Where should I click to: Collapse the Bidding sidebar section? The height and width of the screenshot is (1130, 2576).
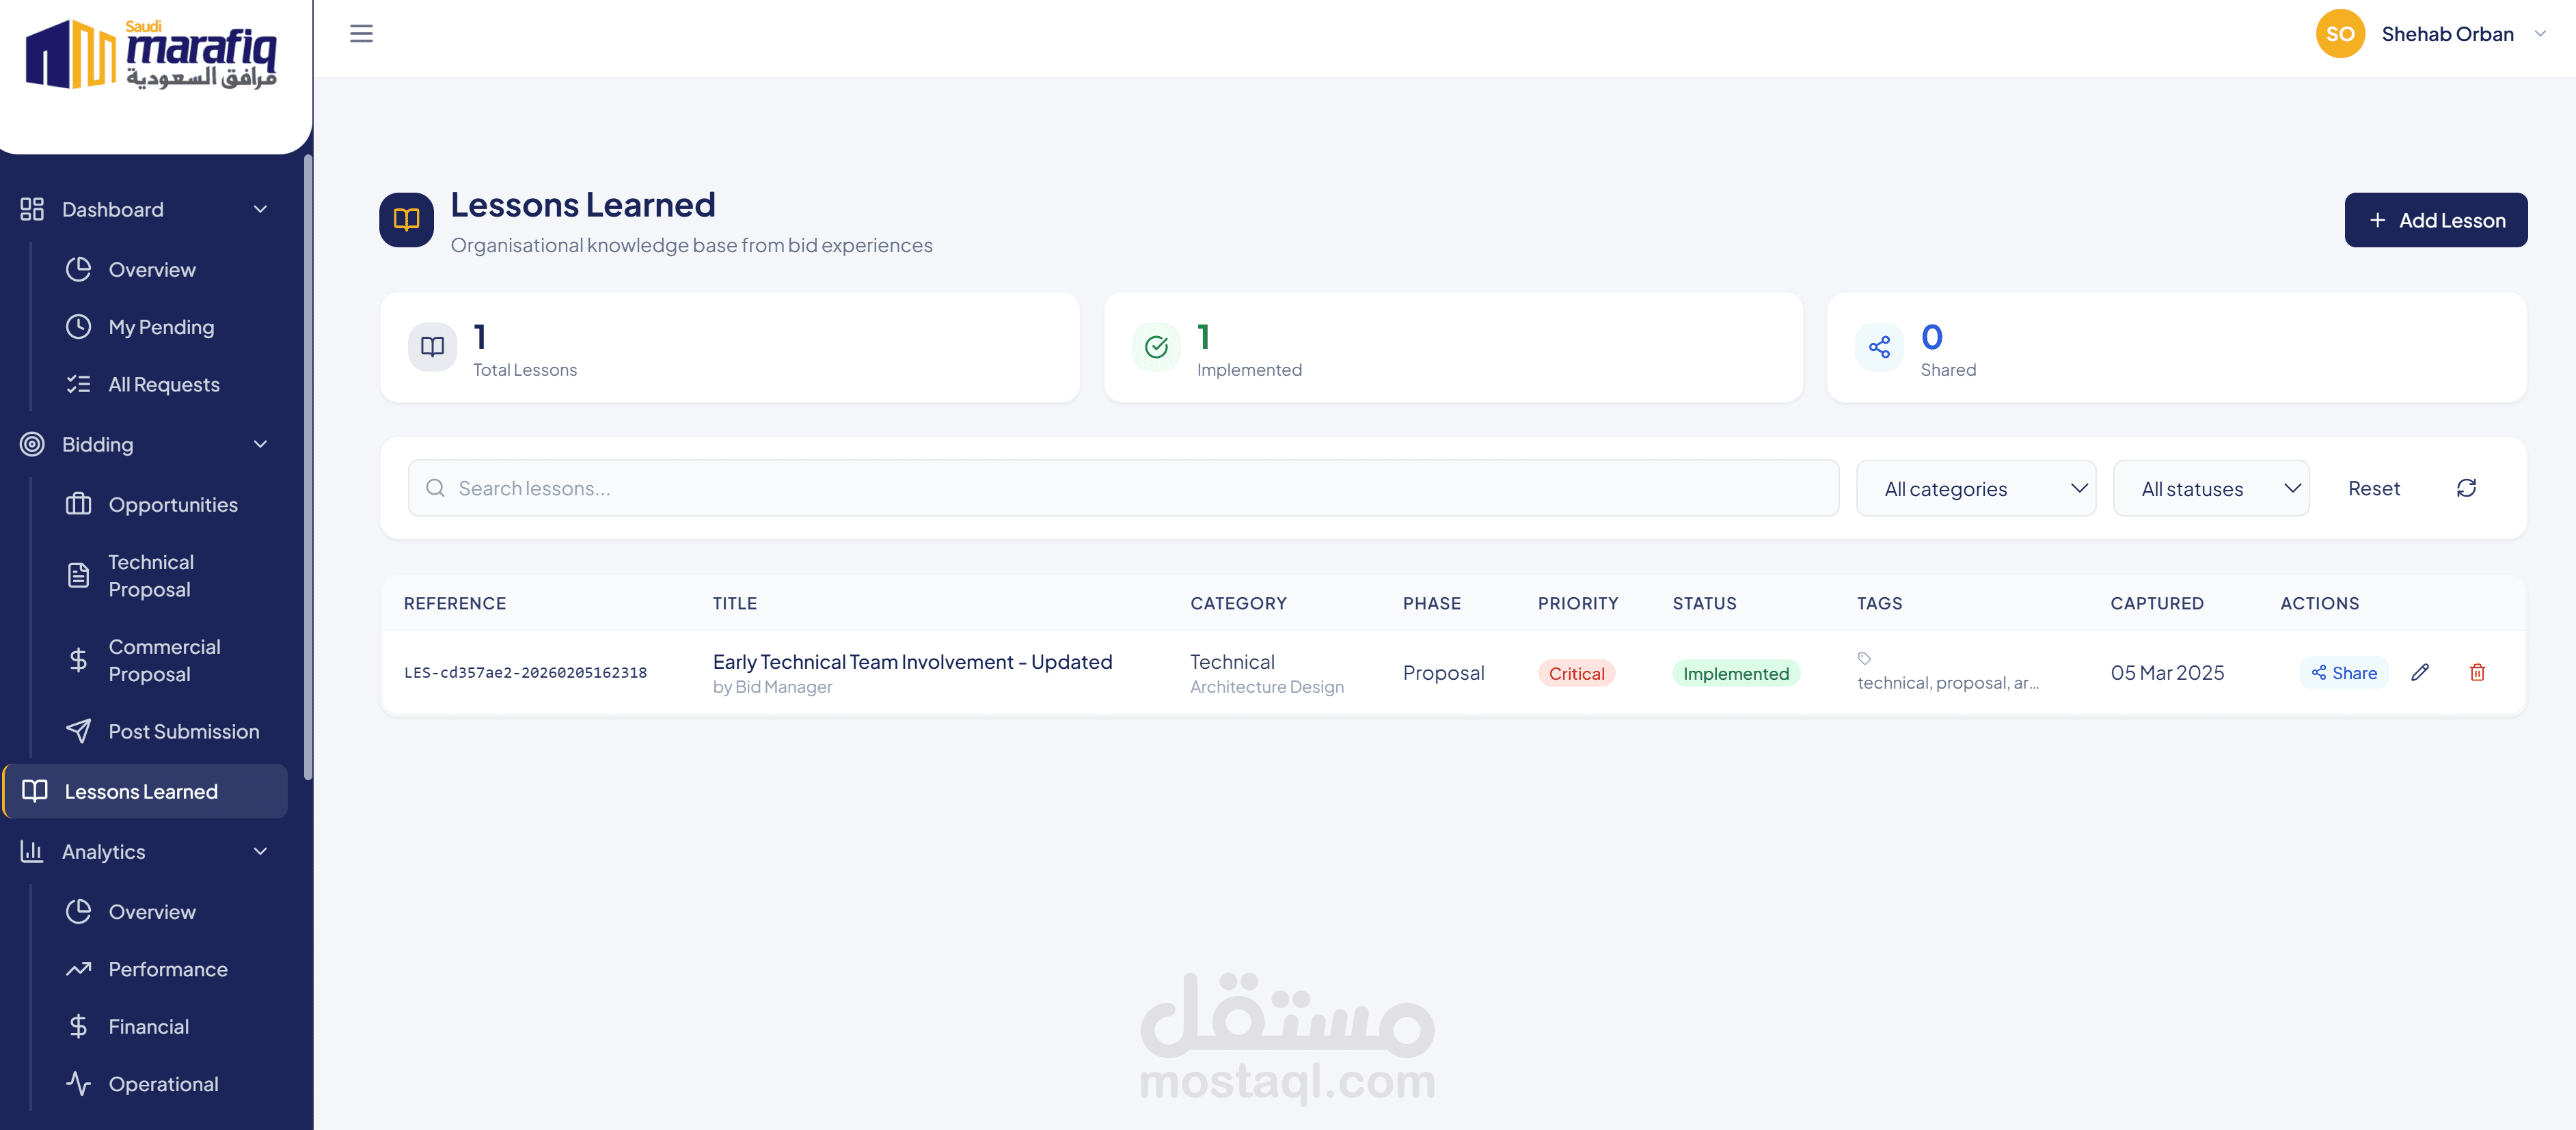[260, 444]
